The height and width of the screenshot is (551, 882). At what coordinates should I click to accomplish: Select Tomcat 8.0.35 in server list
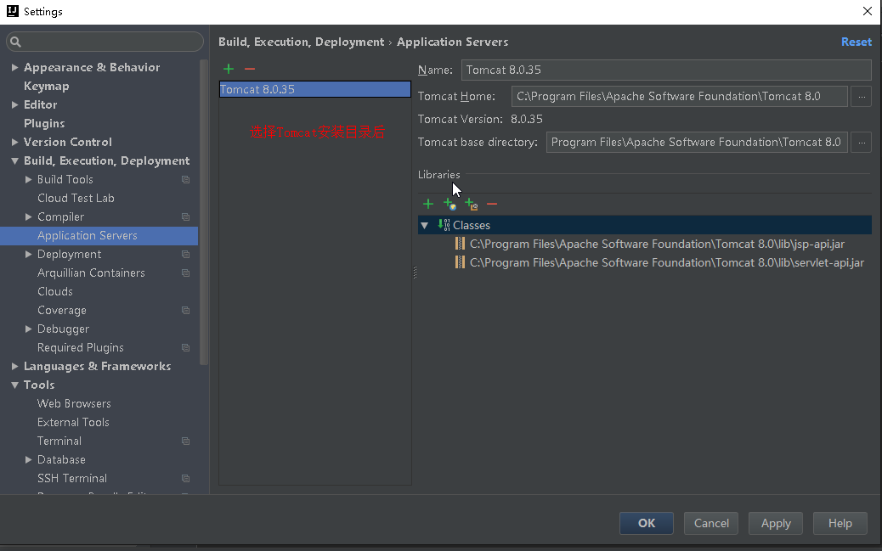[x=315, y=89]
